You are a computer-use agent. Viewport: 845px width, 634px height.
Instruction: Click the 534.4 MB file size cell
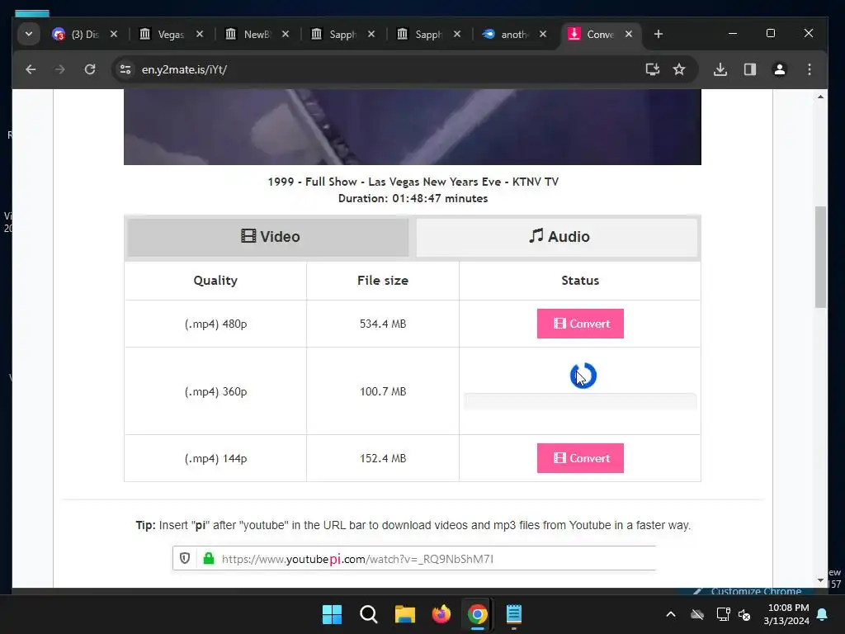click(x=383, y=324)
